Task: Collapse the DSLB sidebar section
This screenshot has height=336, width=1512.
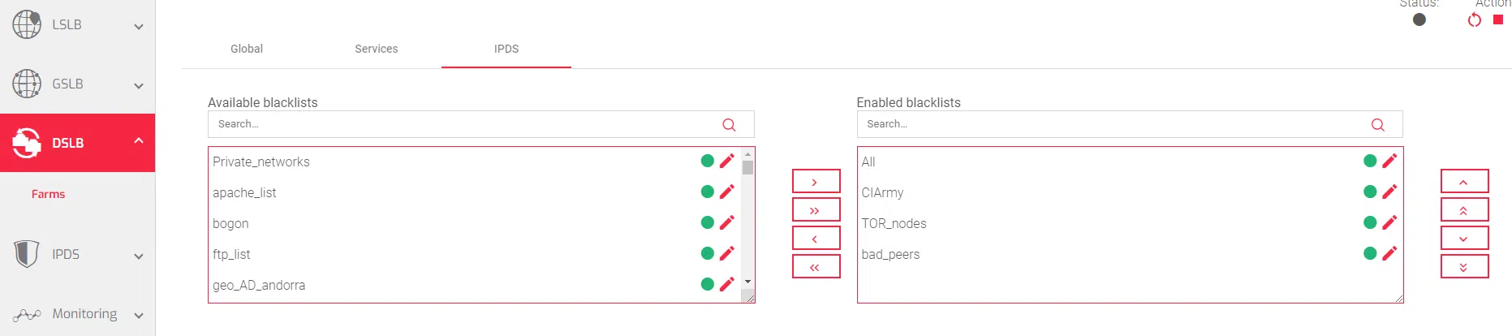Action: [x=138, y=141]
